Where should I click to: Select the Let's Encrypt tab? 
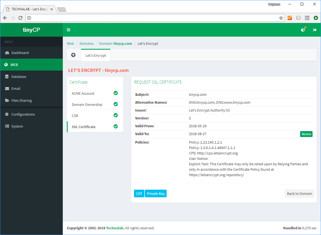click(x=96, y=55)
